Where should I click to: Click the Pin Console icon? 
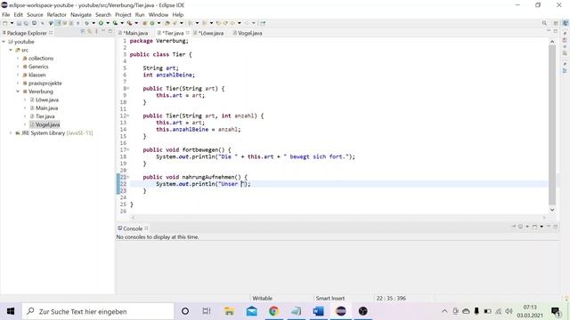click(514, 227)
